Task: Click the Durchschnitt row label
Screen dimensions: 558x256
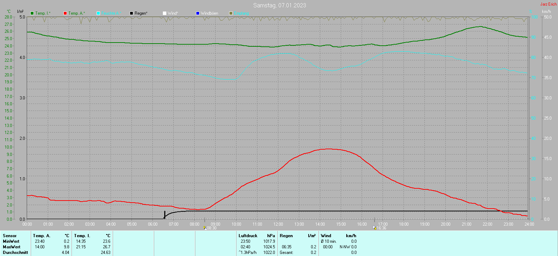Action: [x=15, y=253]
